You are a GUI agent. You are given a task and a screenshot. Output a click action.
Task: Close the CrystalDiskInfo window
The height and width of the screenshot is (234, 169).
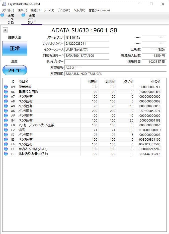click(x=163, y=4)
